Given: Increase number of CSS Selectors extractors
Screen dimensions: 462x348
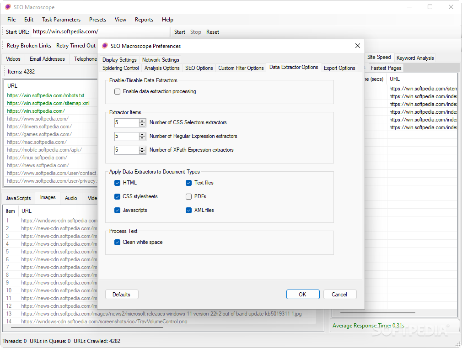Looking at the screenshot, I should coord(142,121).
